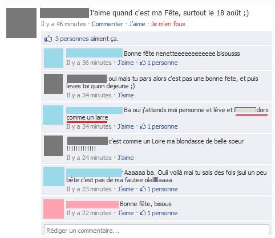Click the like thumb icon on the 22-minute 'Bonne fête, bisous' comment

coord(143,213)
